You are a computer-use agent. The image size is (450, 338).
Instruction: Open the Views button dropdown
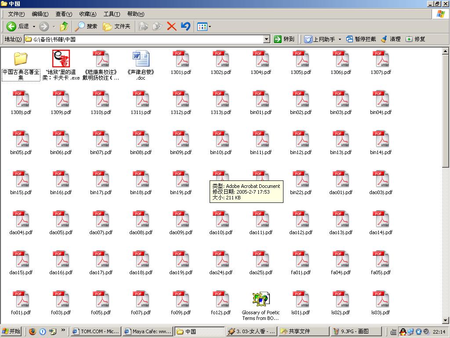(210, 27)
